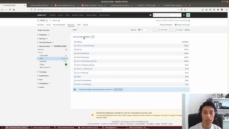Open Administration in the top navigation
The height and width of the screenshot is (129, 229).
point(104,15)
